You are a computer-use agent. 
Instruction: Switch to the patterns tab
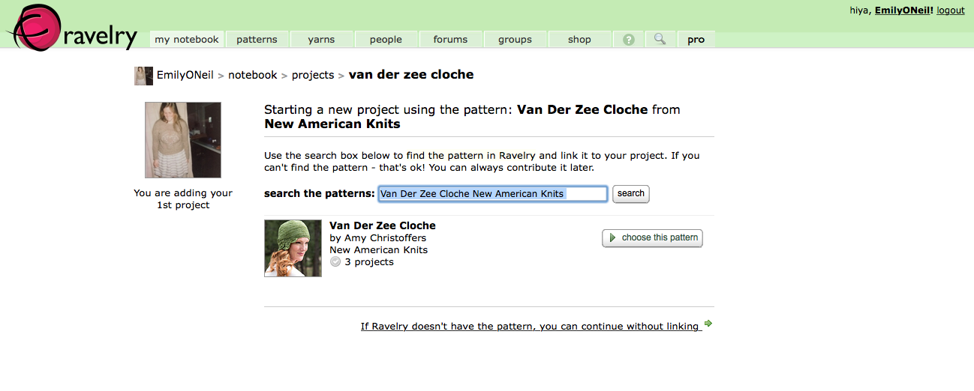pos(257,40)
